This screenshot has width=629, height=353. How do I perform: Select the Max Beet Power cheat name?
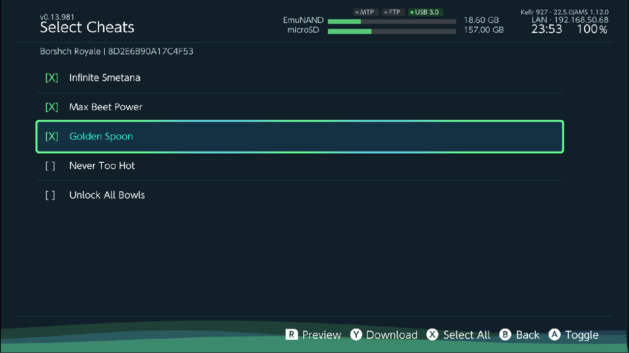point(106,107)
